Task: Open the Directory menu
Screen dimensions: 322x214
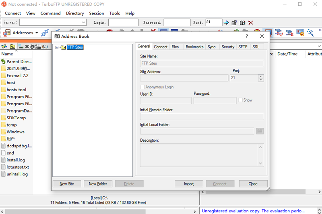Action: pyautogui.click(x=75, y=13)
